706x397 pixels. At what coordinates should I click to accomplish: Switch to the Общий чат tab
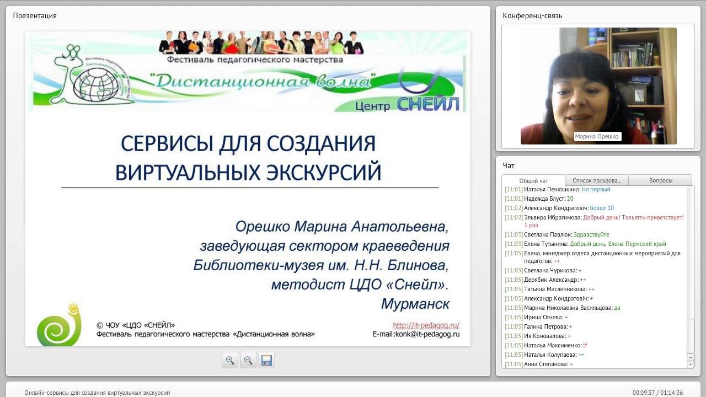point(533,180)
